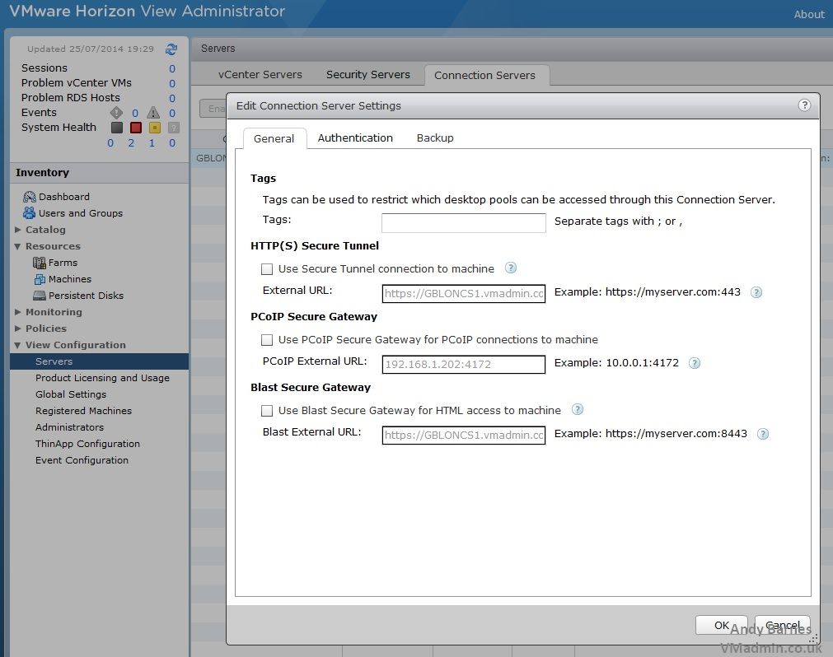Select Servers in View Configuration
This screenshot has height=657, width=833.
[x=100, y=361]
